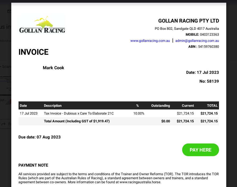Select the TOTAL column header
The image size is (237, 187).
coord(212,105)
